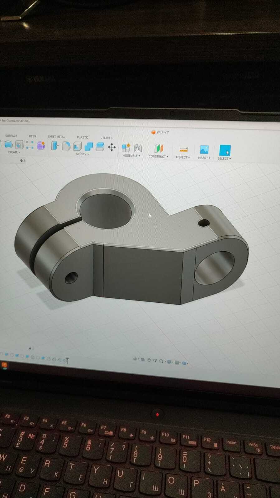280x498 pixels.
Task: Select the Split Body tool
Action: [100, 147]
